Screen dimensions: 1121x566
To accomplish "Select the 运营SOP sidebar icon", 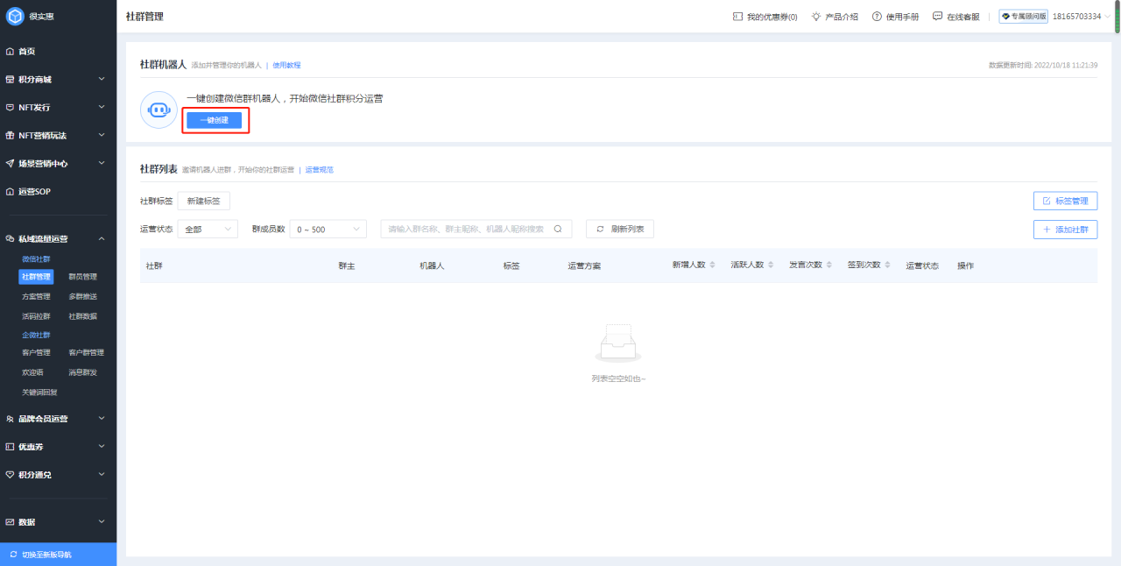I will tap(11, 191).
